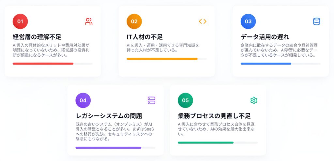
Task: Click the green gear icon
Action: (254, 100)
